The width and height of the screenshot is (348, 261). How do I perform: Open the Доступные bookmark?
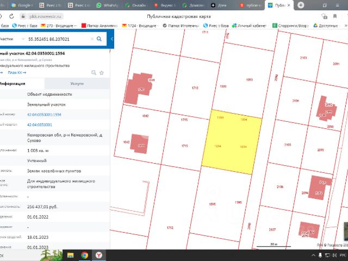point(326,26)
